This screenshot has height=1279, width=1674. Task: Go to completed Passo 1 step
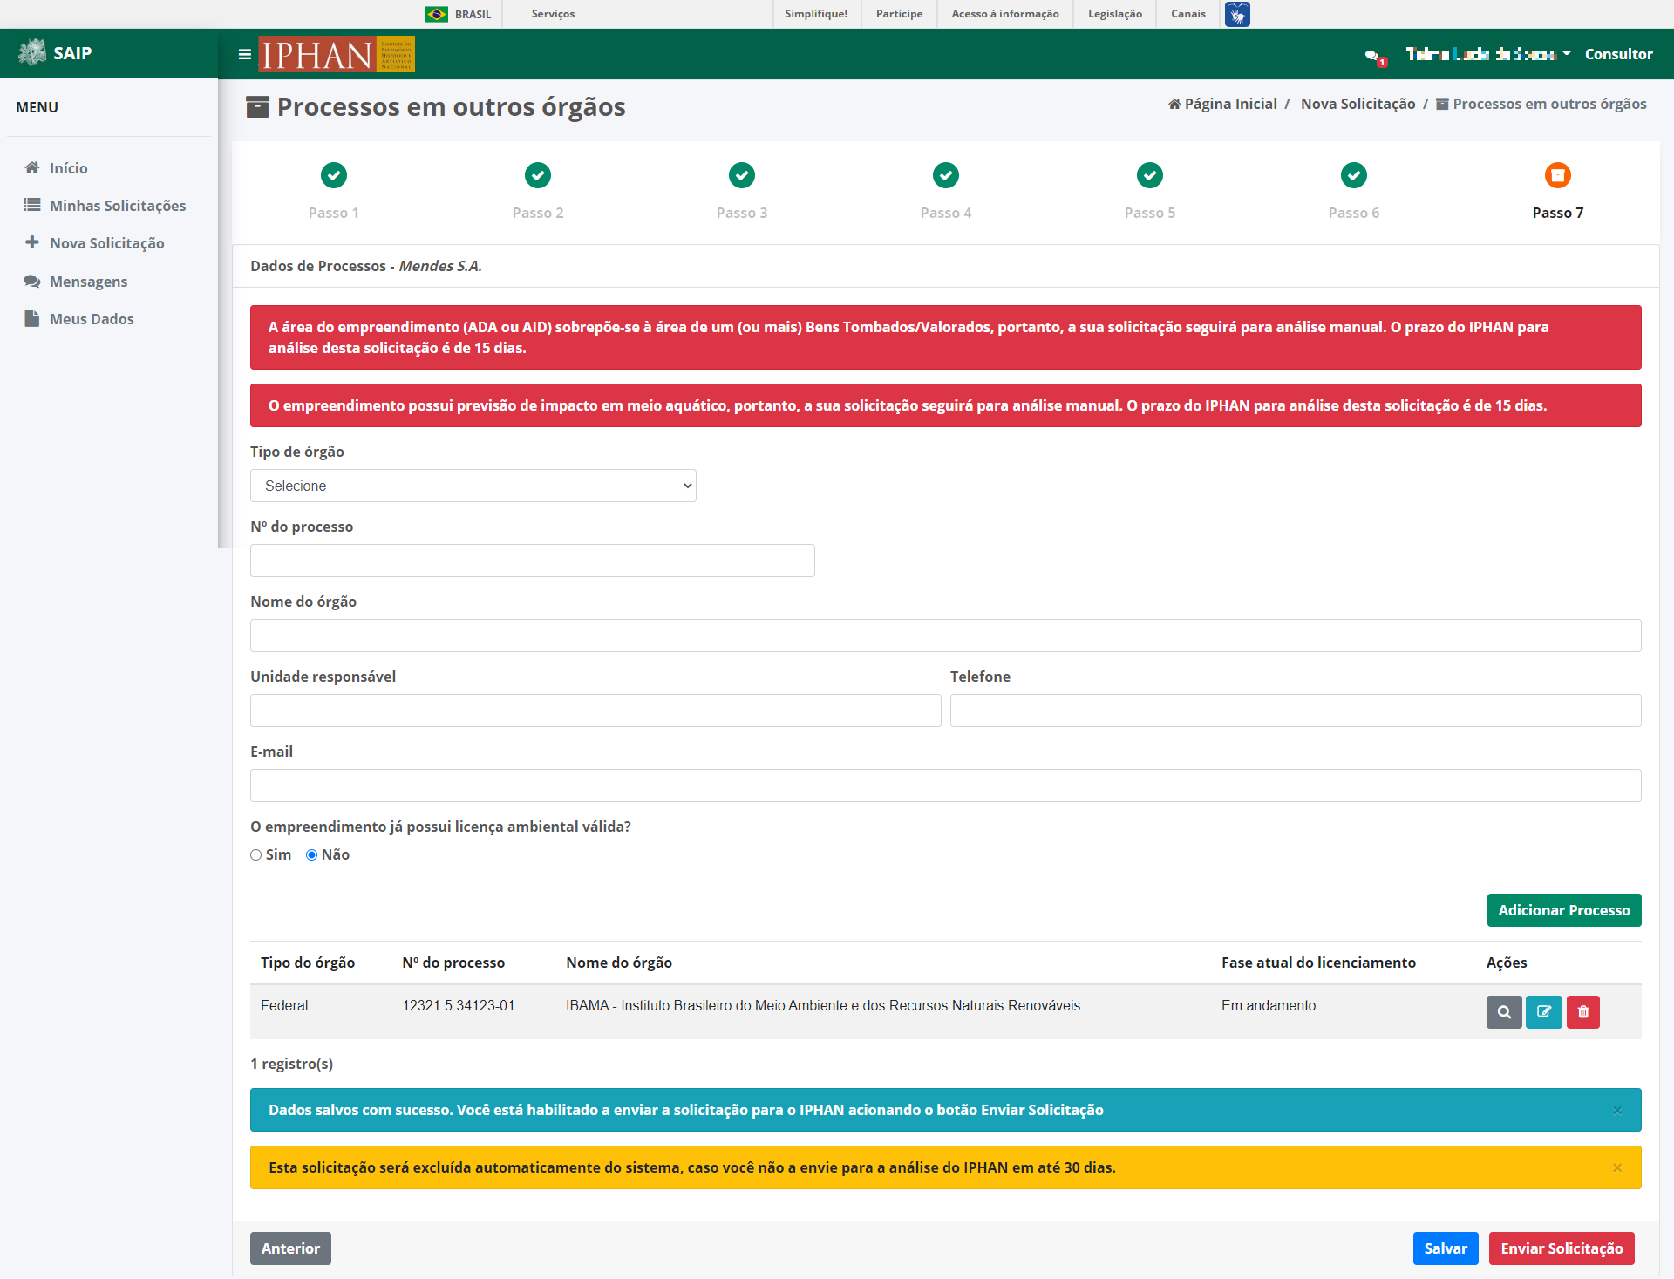click(334, 175)
